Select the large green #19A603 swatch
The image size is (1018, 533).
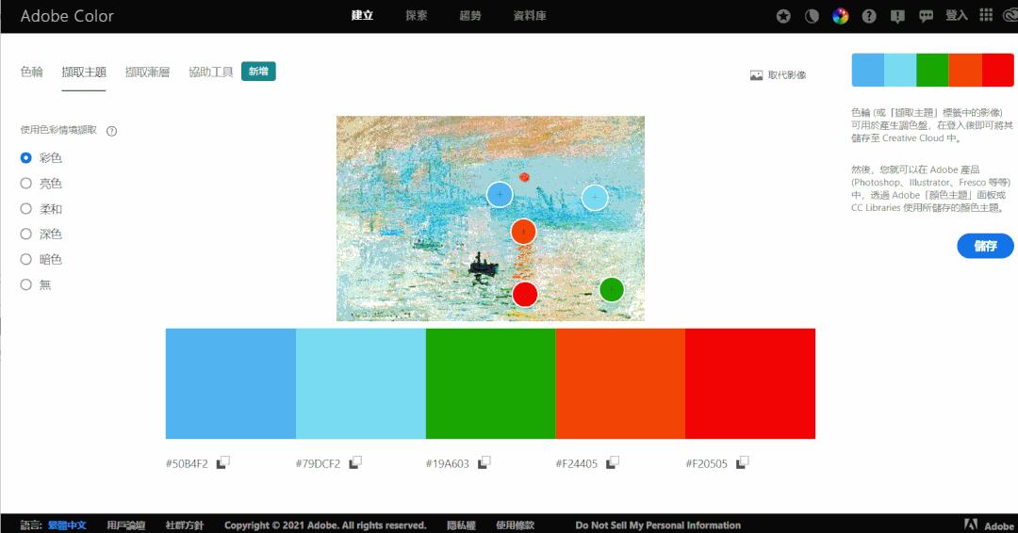tap(490, 383)
